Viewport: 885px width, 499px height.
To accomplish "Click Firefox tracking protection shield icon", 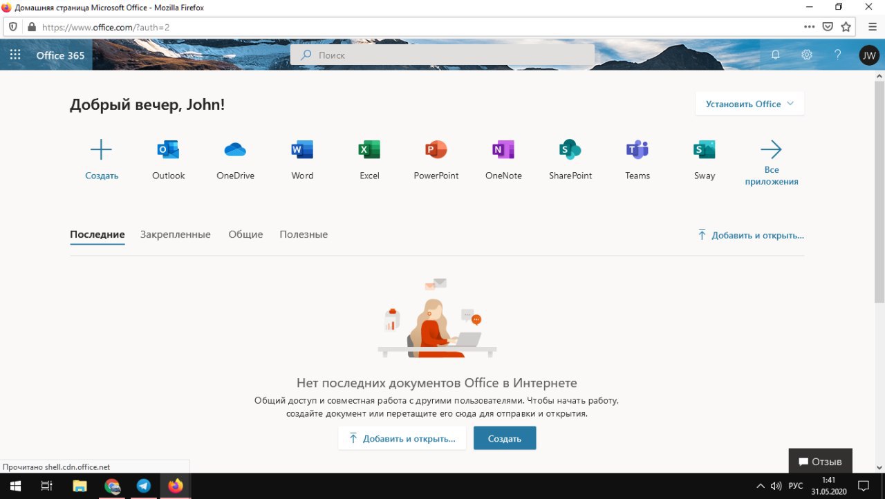I will pos(13,27).
